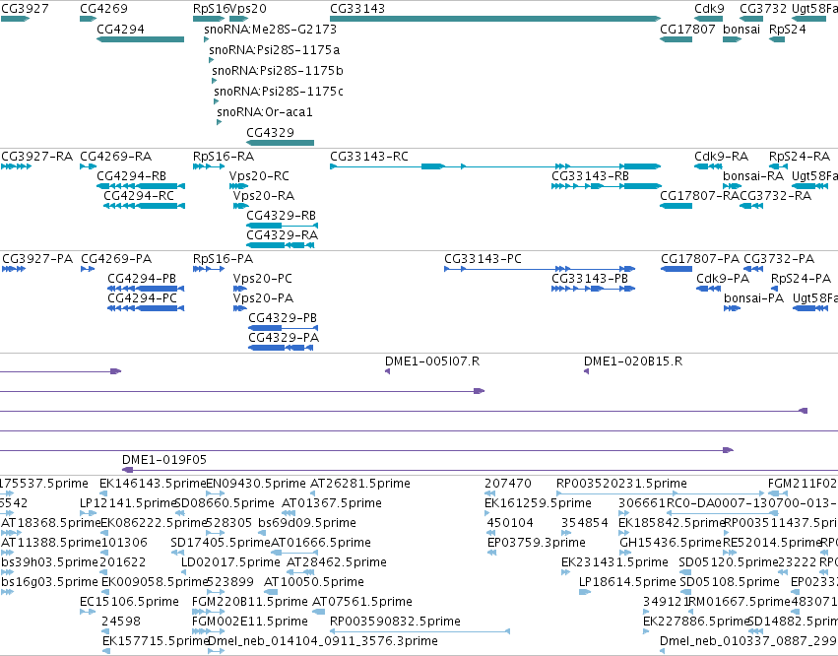Click the EP03759.3prime EST label
The width and height of the screenshot is (838, 656).
[x=537, y=543]
